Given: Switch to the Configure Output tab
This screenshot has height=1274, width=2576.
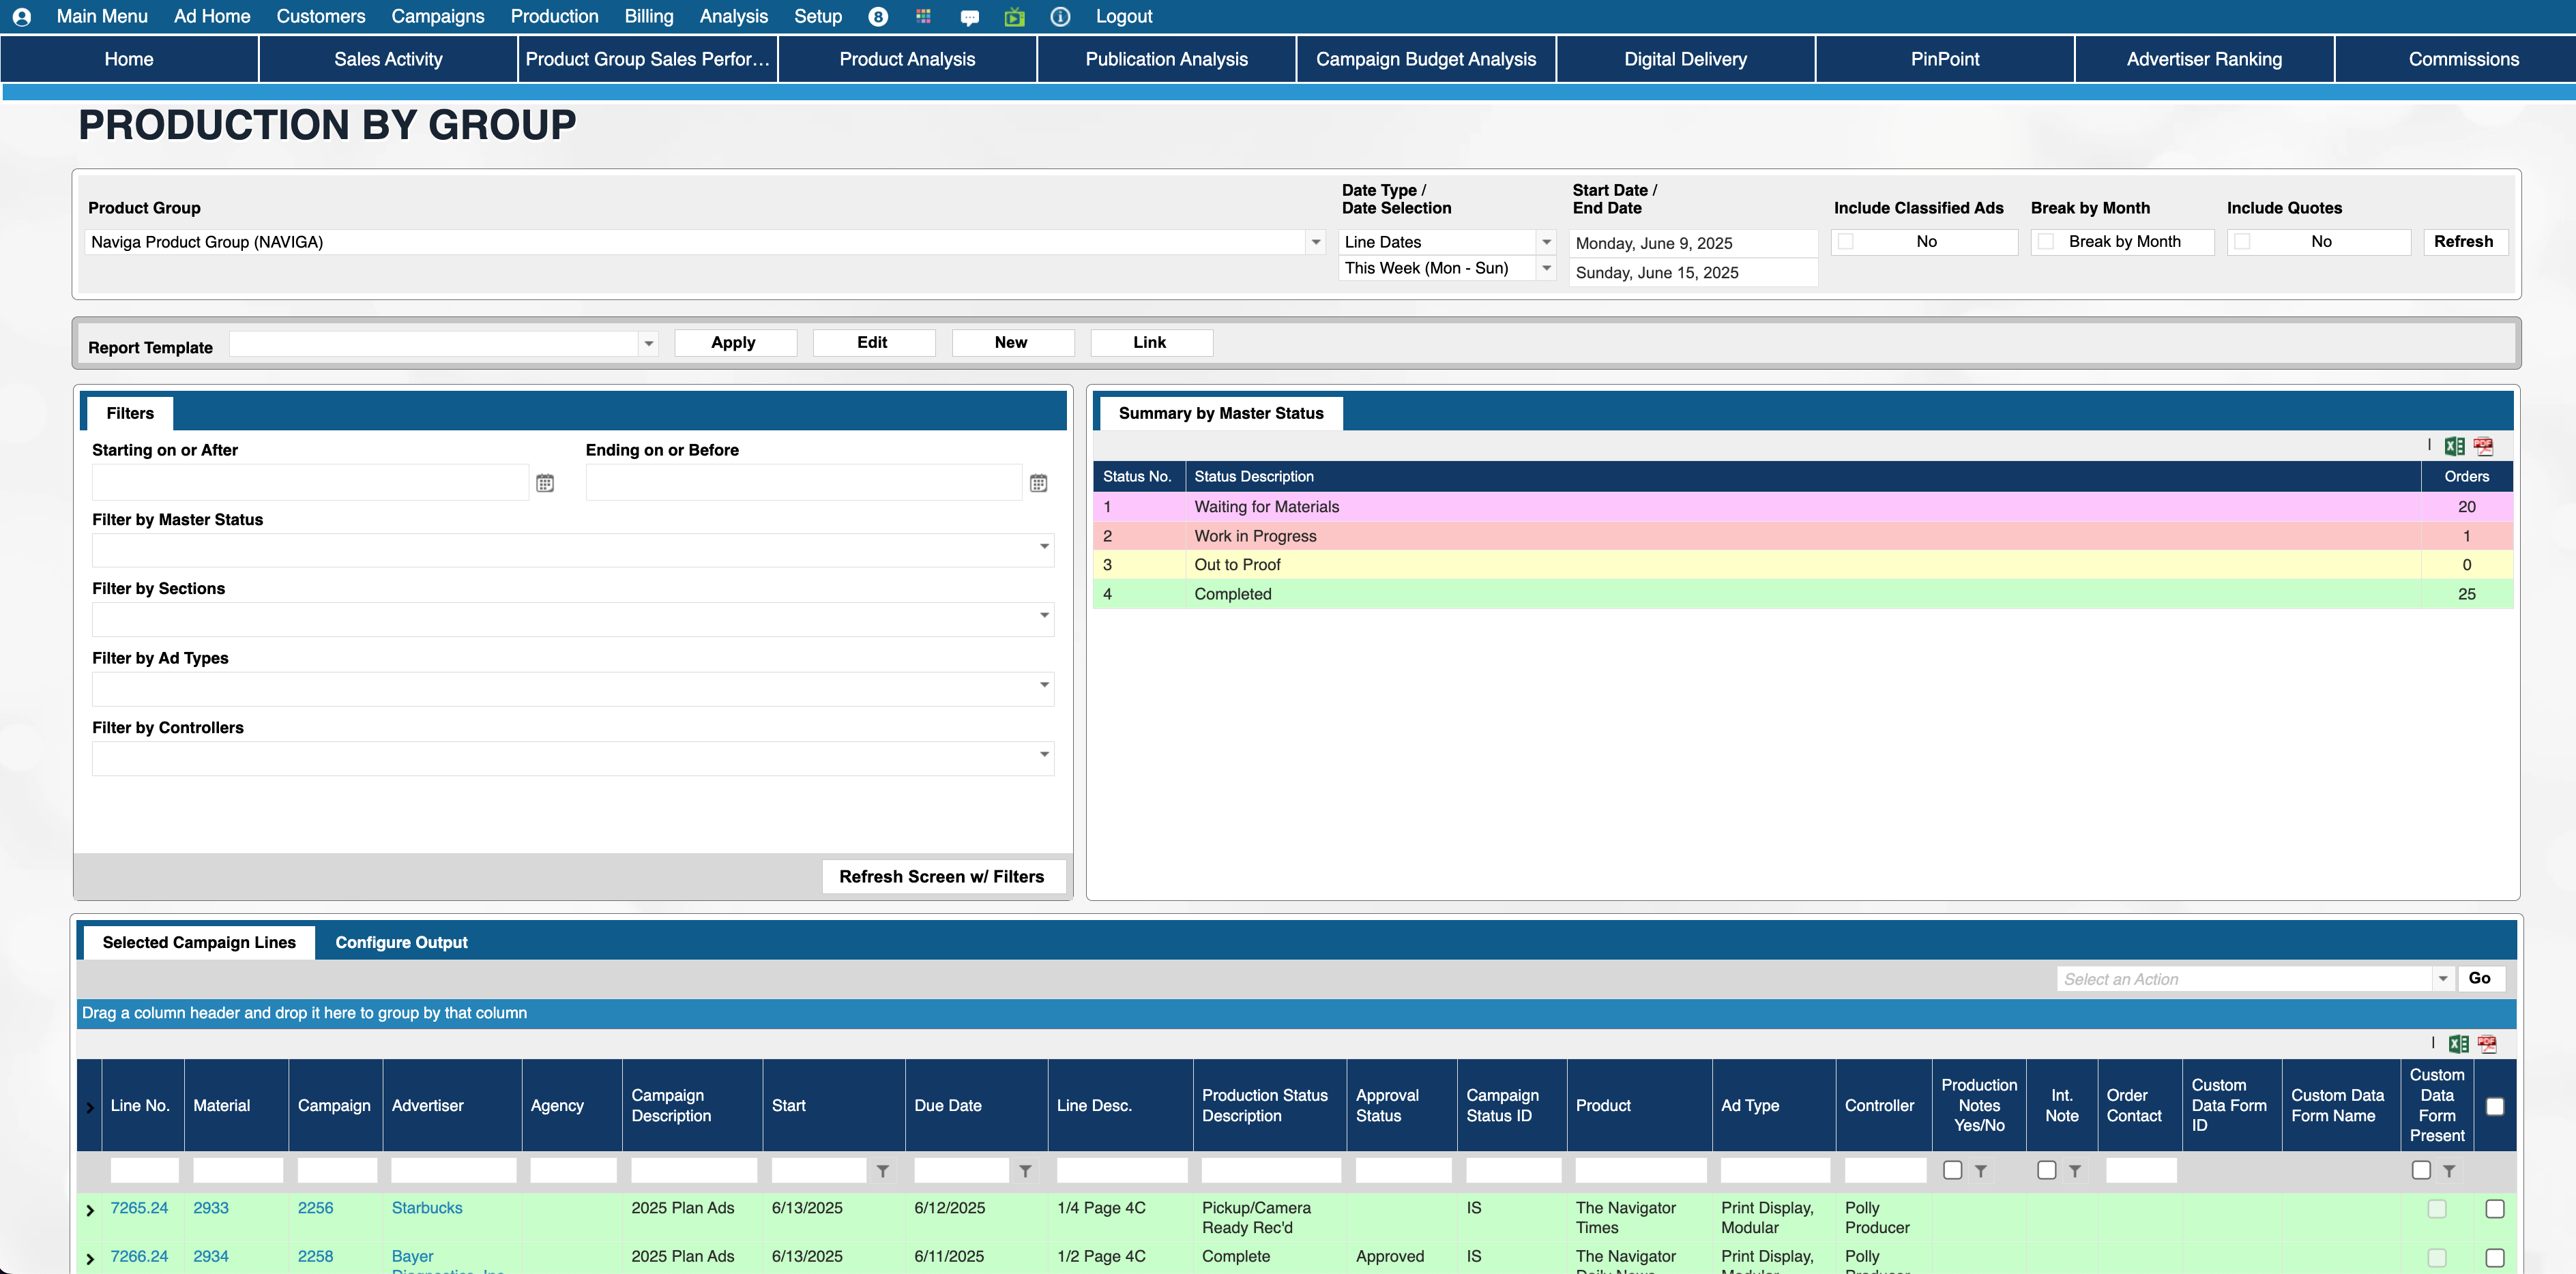Looking at the screenshot, I should click(x=401, y=943).
